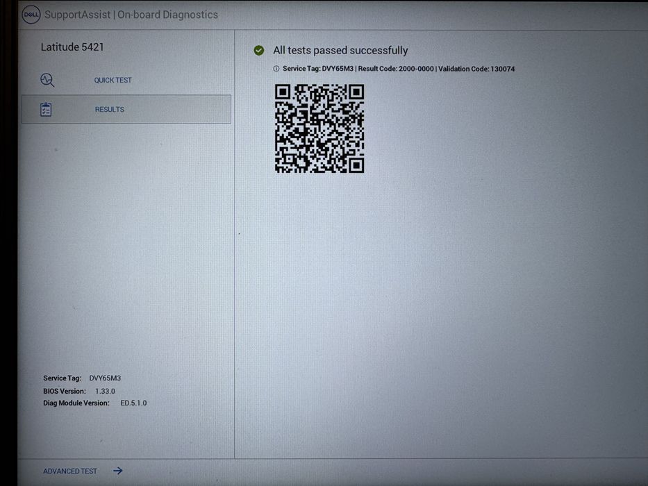The height and width of the screenshot is (486, 648).
Task: Click the Results clipboard icon
Action: coord(46,110)
